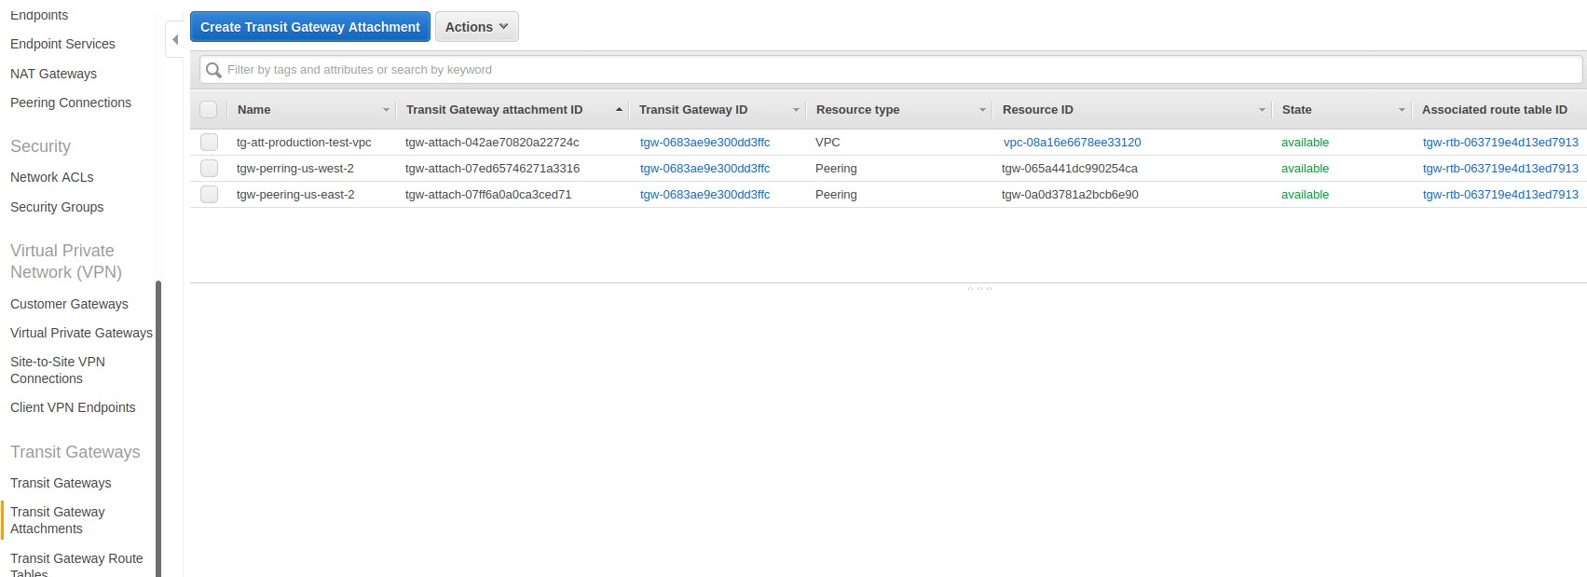Click resource ID tgw-065a441dc990254ca
This screenshot has height=577, width=1587.
pos(1070,169)
